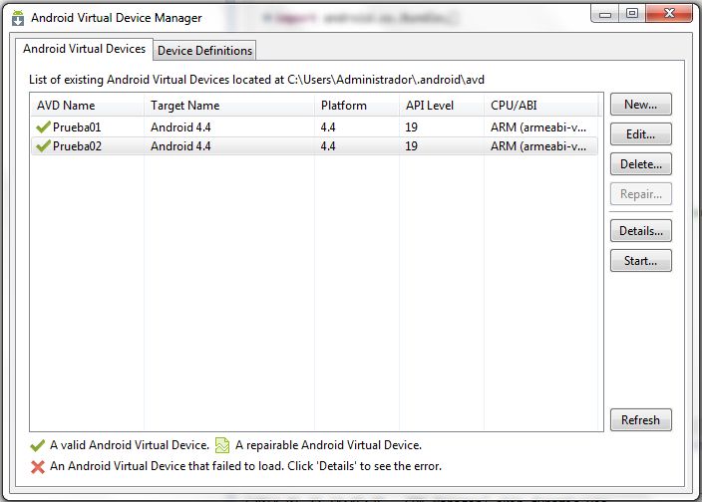Click the Android Virtual Device Manager title icon
Image resolution: width=702 pixels, height=502 pixels.
point(18,18)
